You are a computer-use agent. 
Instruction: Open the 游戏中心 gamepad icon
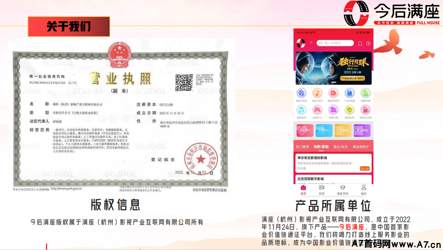pos(317,110)
